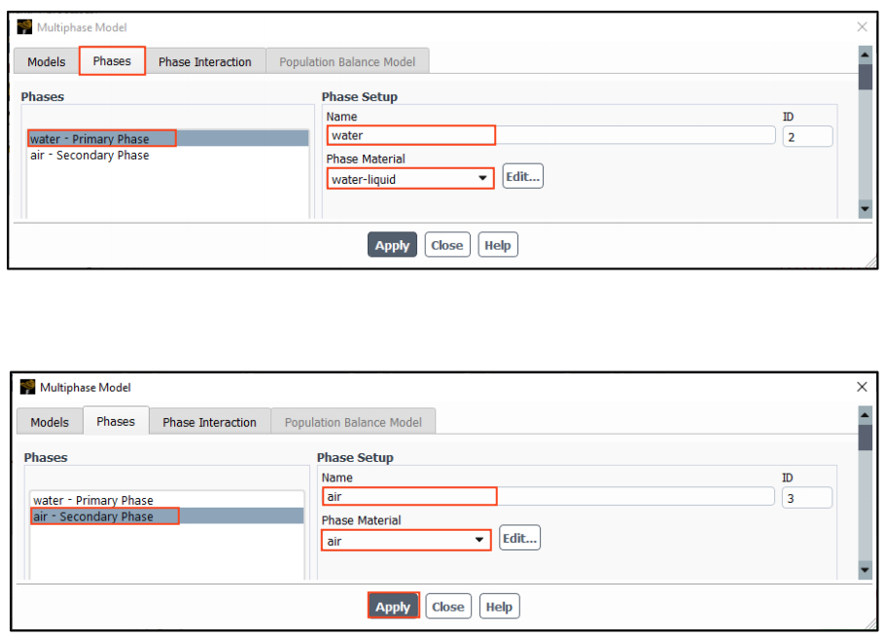Click the Fluent icon in the water phase dialog title bar
Image resolution: width=885 pixels, height=637 pixels.
pyautogui.click(x=25, y=27)
